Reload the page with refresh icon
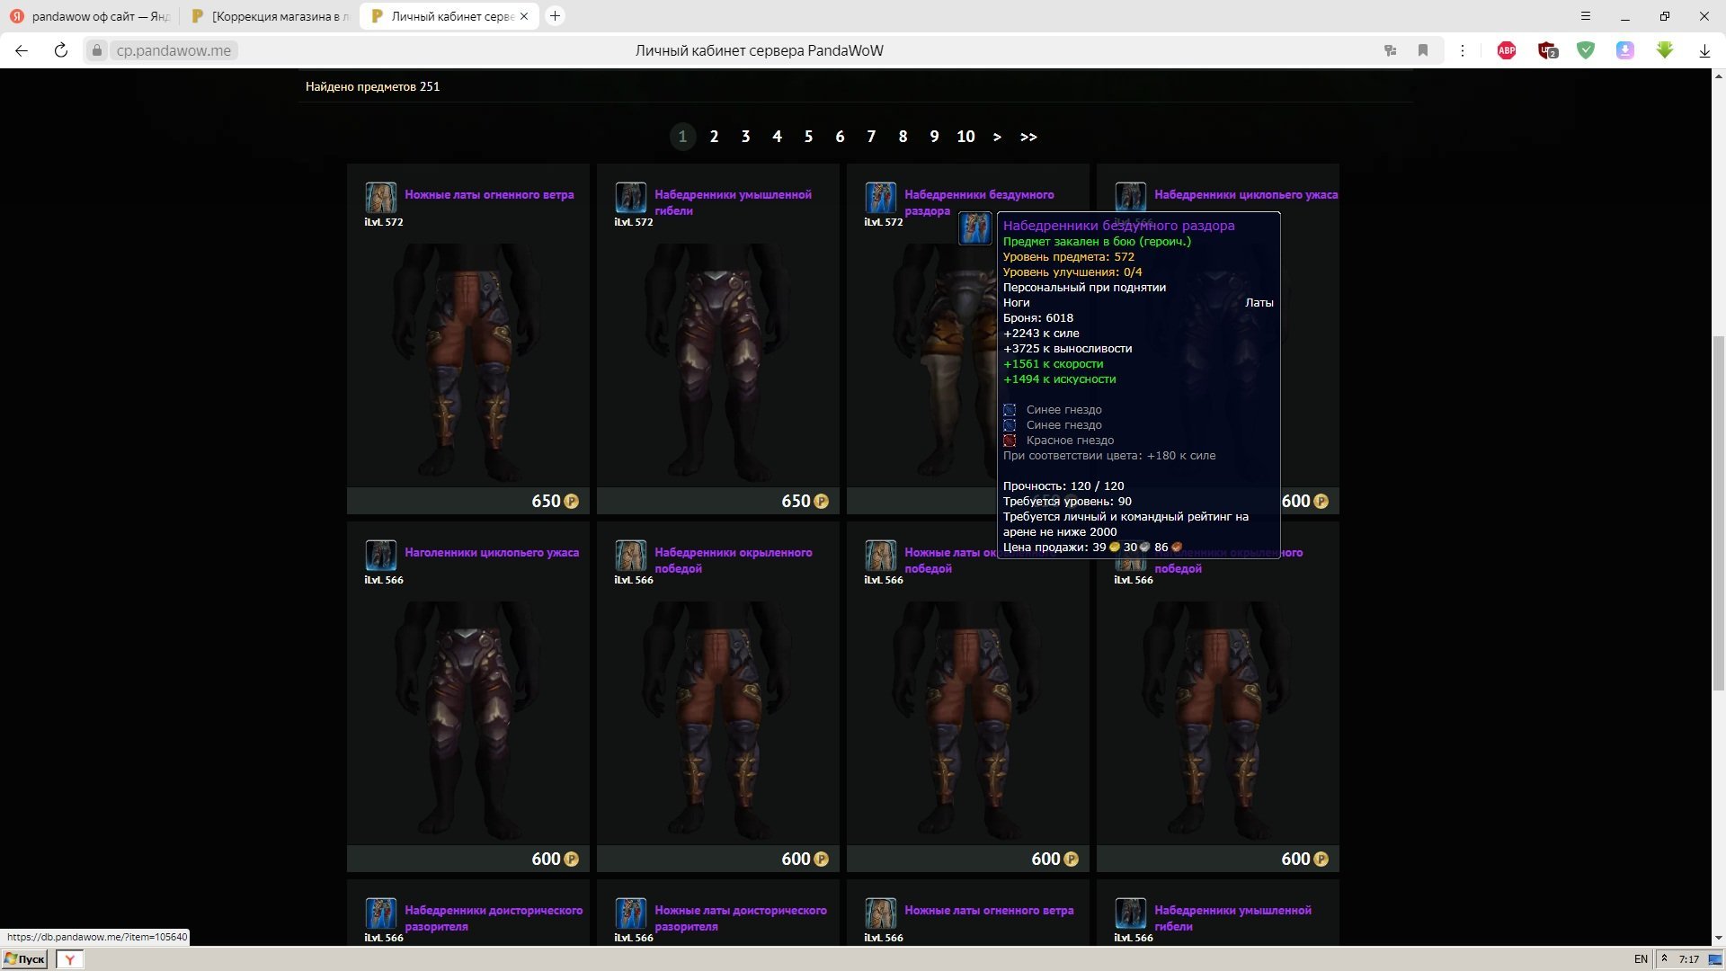The width and height of the screenshot is (1726, 971). [x=61, y=50]
